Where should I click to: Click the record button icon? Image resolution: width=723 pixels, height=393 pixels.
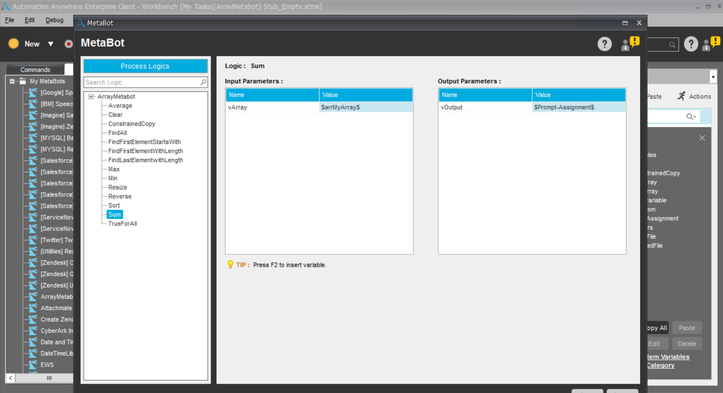point(68,44)
